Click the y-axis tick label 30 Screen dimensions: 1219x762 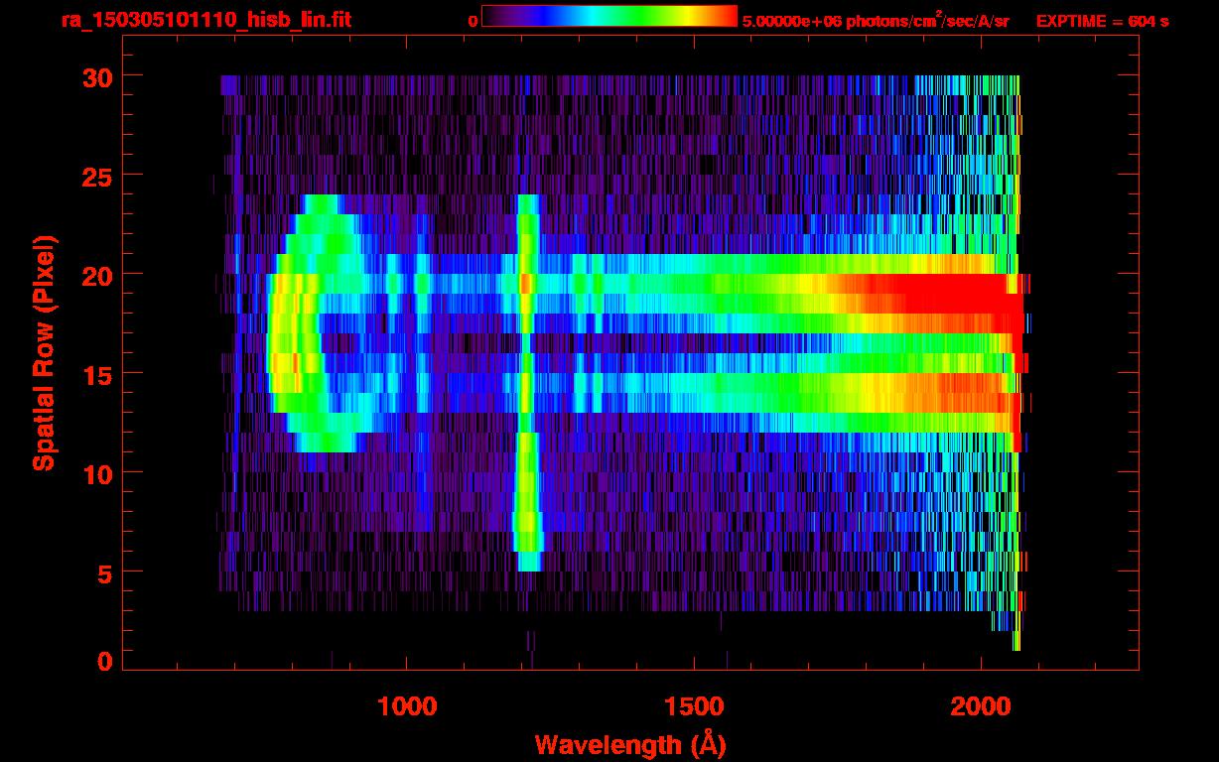click(97, 76)
